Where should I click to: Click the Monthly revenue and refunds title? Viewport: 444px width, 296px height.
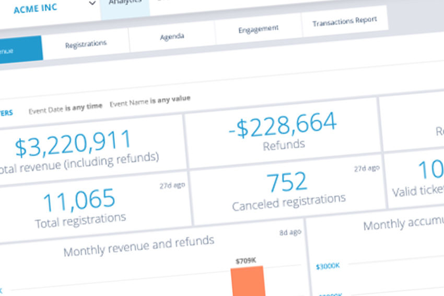tap(139, 246)
